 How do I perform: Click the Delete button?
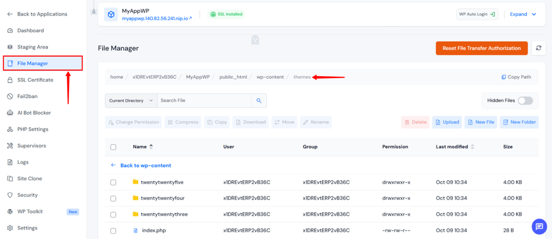click(x=416, y=122)
